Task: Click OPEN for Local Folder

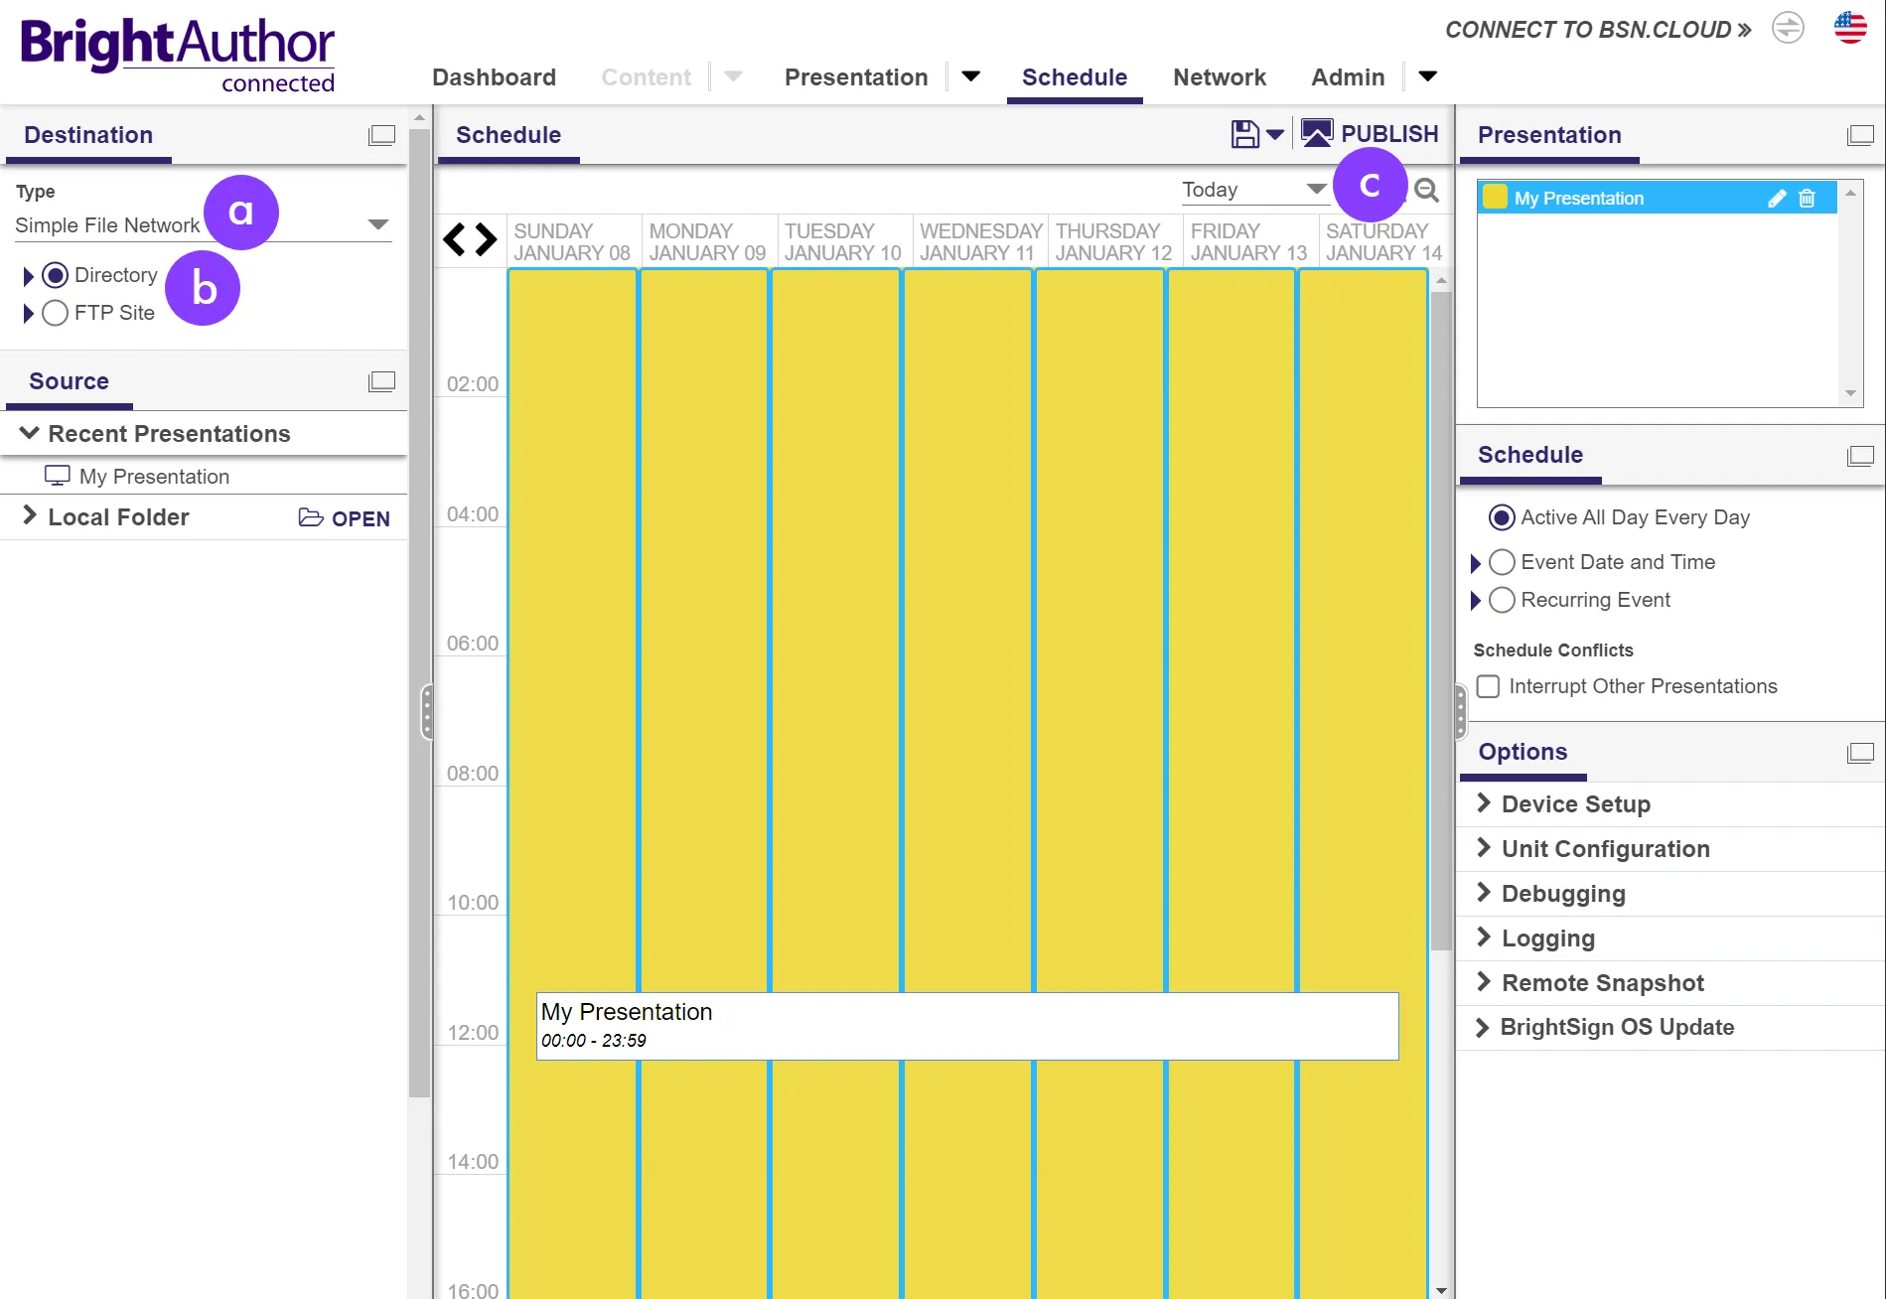Action: [x=345, y=518]
